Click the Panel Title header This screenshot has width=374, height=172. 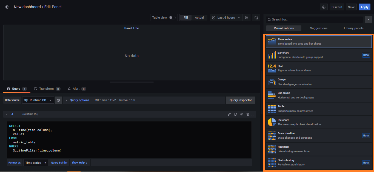pyautogui.click(x=132, y=28)
